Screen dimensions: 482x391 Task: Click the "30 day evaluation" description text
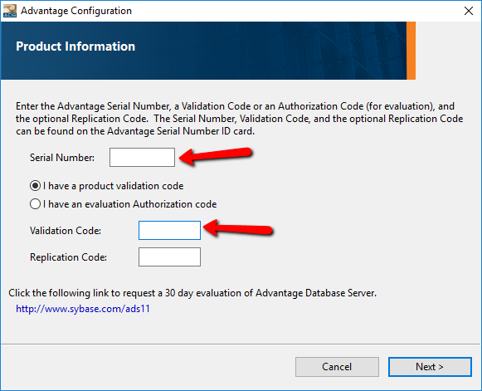pos(192,293)
